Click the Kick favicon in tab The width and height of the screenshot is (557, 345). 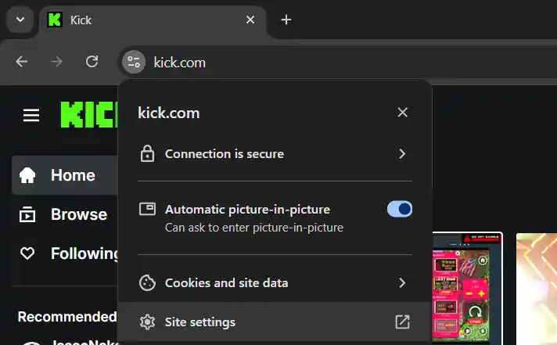click(x=55, y=20)
